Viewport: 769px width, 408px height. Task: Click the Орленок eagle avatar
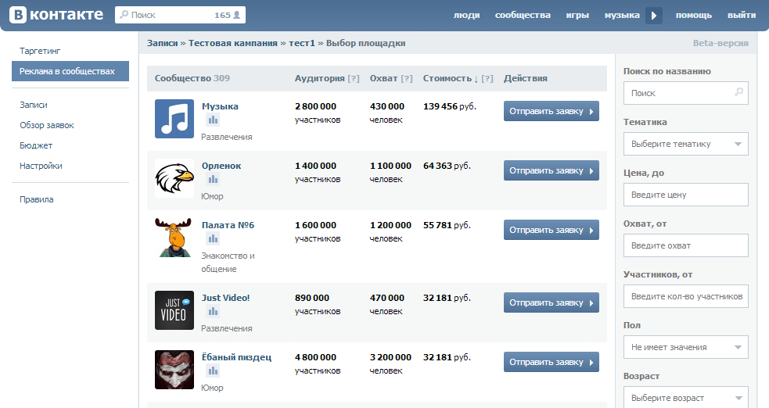(174, 178)
